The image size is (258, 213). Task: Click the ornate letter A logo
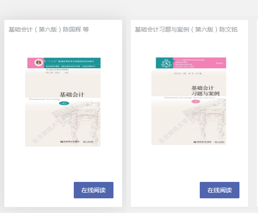(x=166, y=63)
